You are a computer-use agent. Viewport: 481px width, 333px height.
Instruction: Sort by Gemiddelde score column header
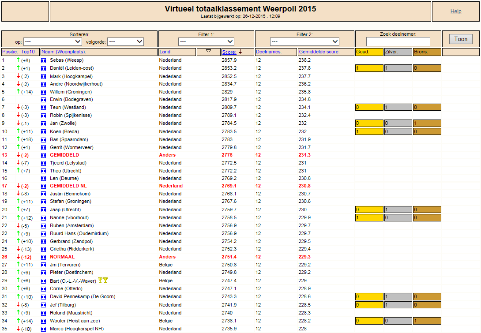pyautogui.click(x=319, y=52)
